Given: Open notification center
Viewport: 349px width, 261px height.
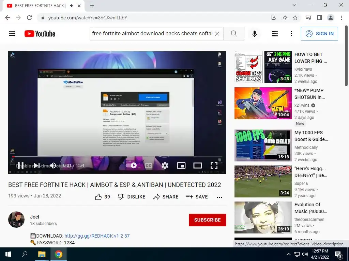Looking at the screenshot, I should click(338, 255).
